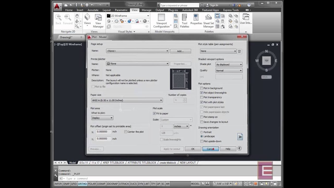Switch to Annotate ribbon tab
This screenshot has width=334, height=188.
(93, 10)
